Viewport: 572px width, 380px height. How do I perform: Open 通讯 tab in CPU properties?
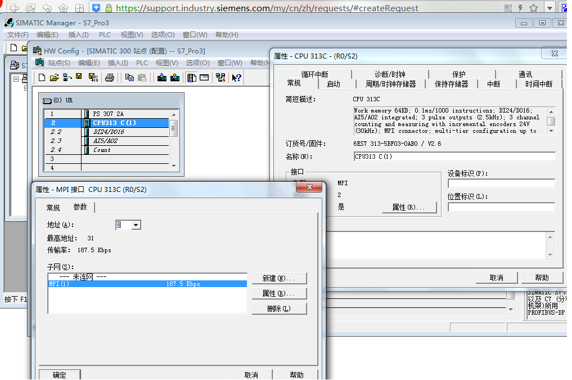point(525,74)
